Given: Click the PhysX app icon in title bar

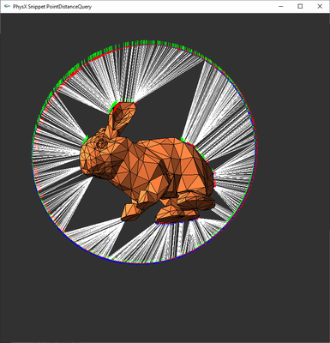Looking at the screenshot, I should (7, 6).
